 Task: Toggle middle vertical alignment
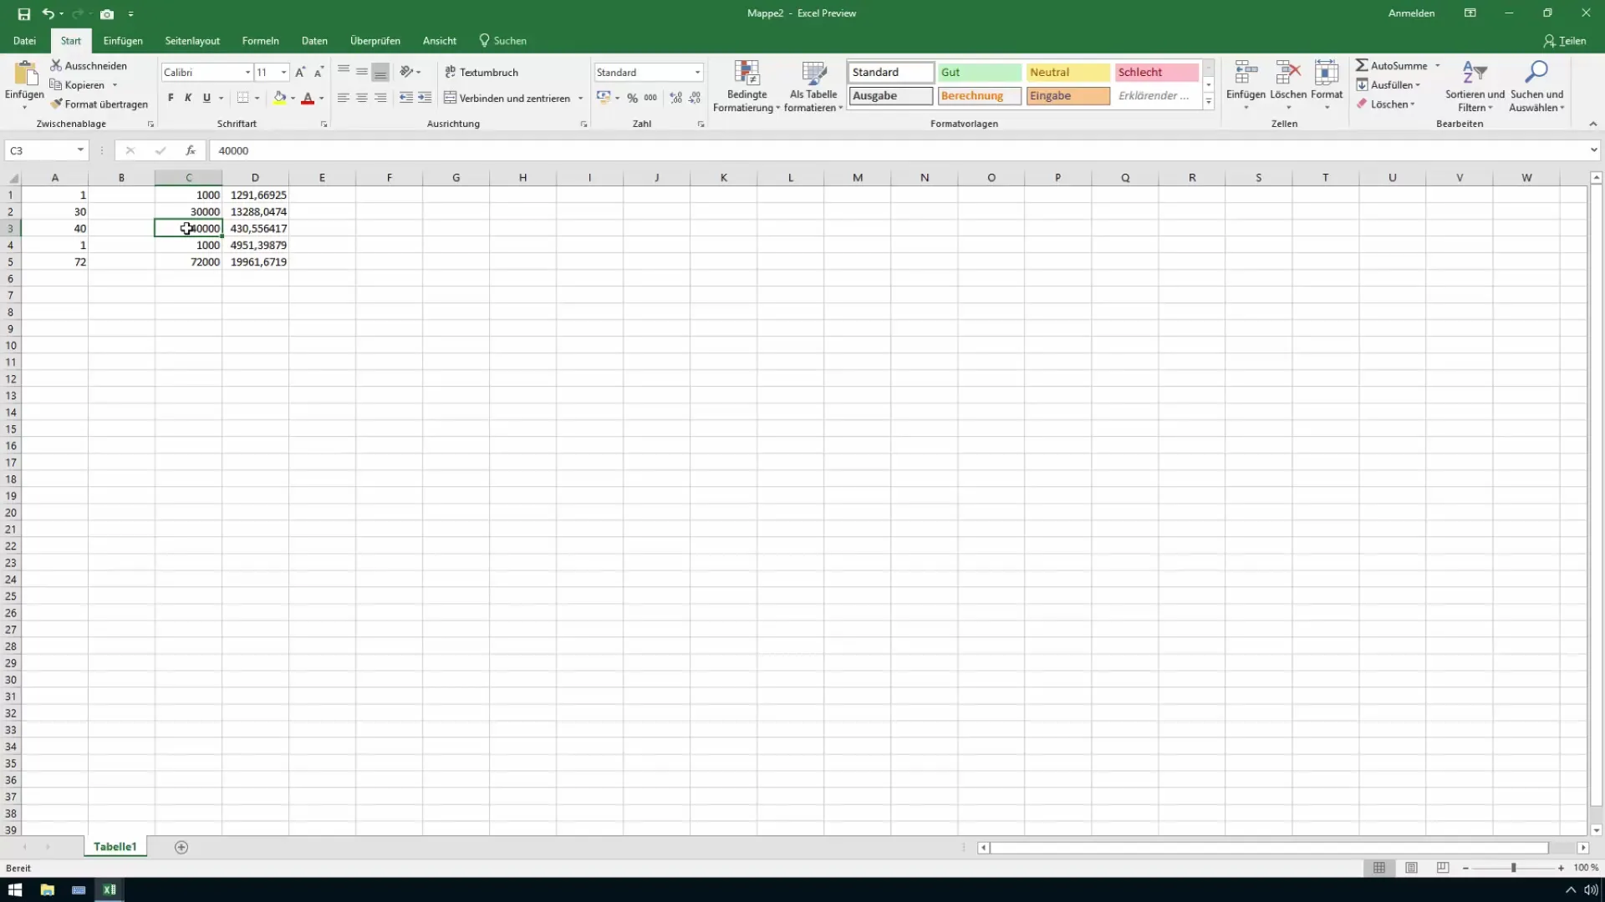tap(362, 72)
